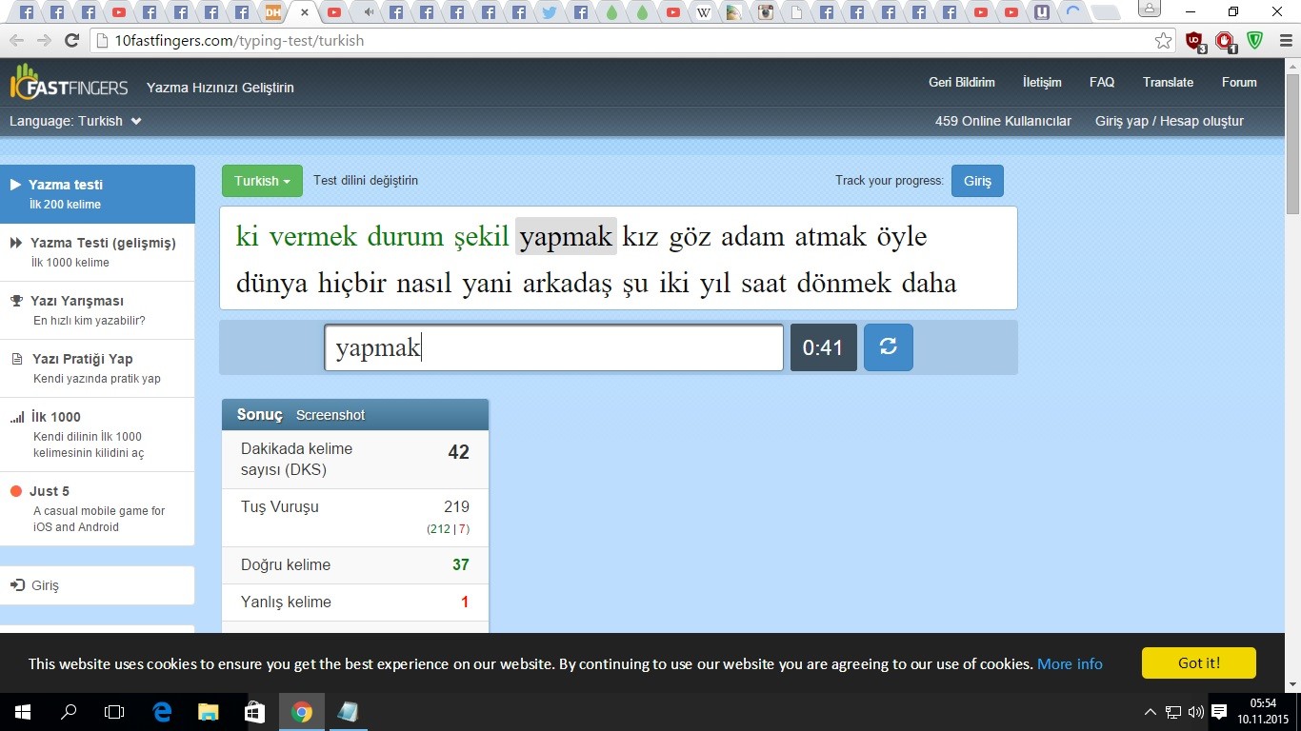
Task: Click the Yanlış kelime count 1
Action: [465, 602]
